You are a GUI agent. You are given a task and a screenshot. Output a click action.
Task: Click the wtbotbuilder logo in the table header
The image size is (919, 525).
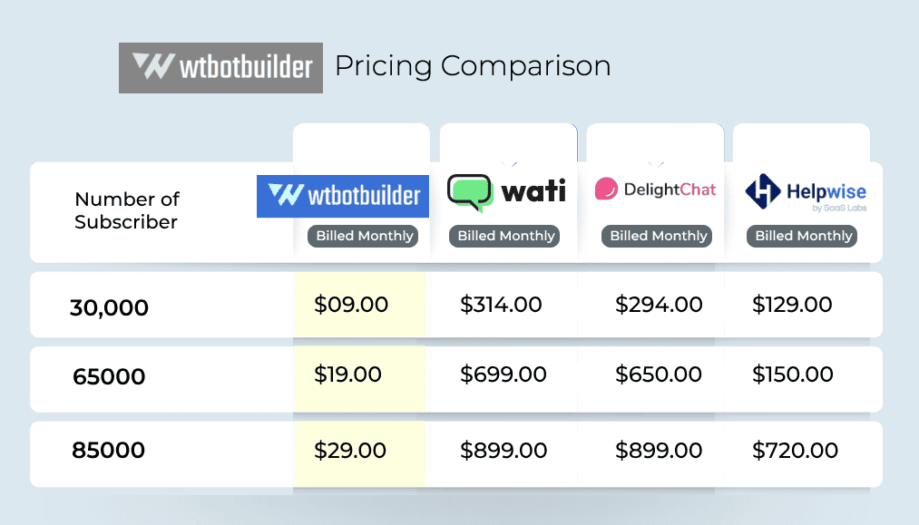pos(342,196)
